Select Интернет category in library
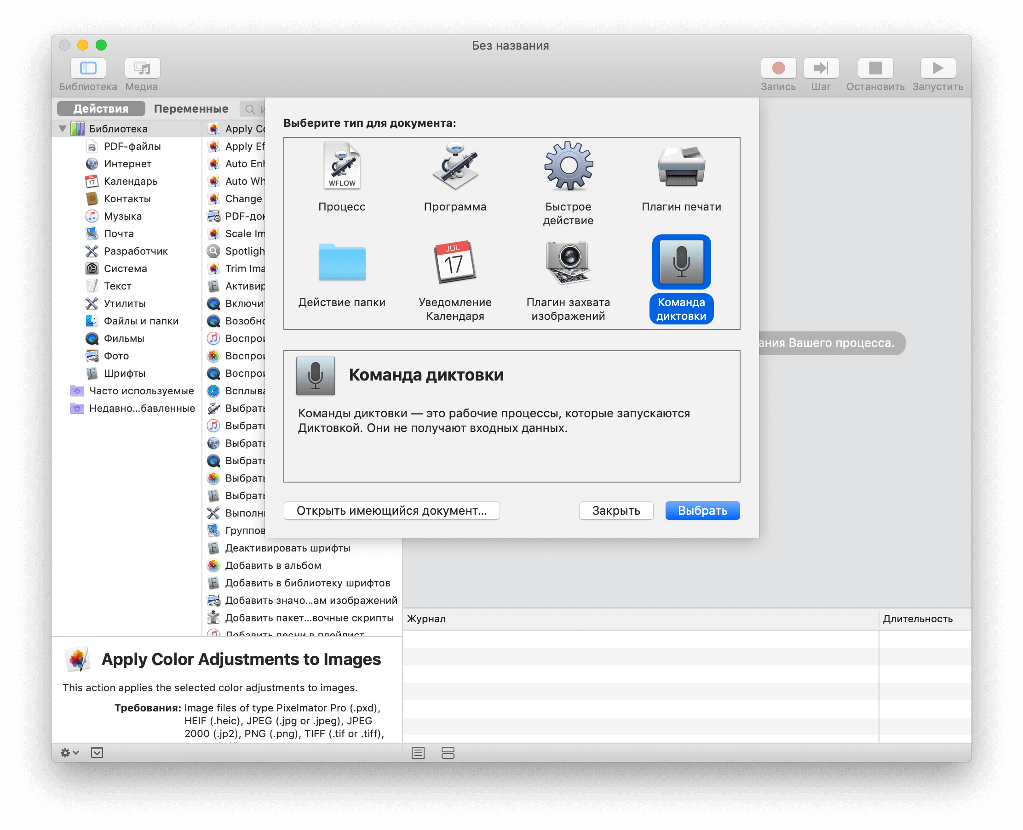 (126, 164)
